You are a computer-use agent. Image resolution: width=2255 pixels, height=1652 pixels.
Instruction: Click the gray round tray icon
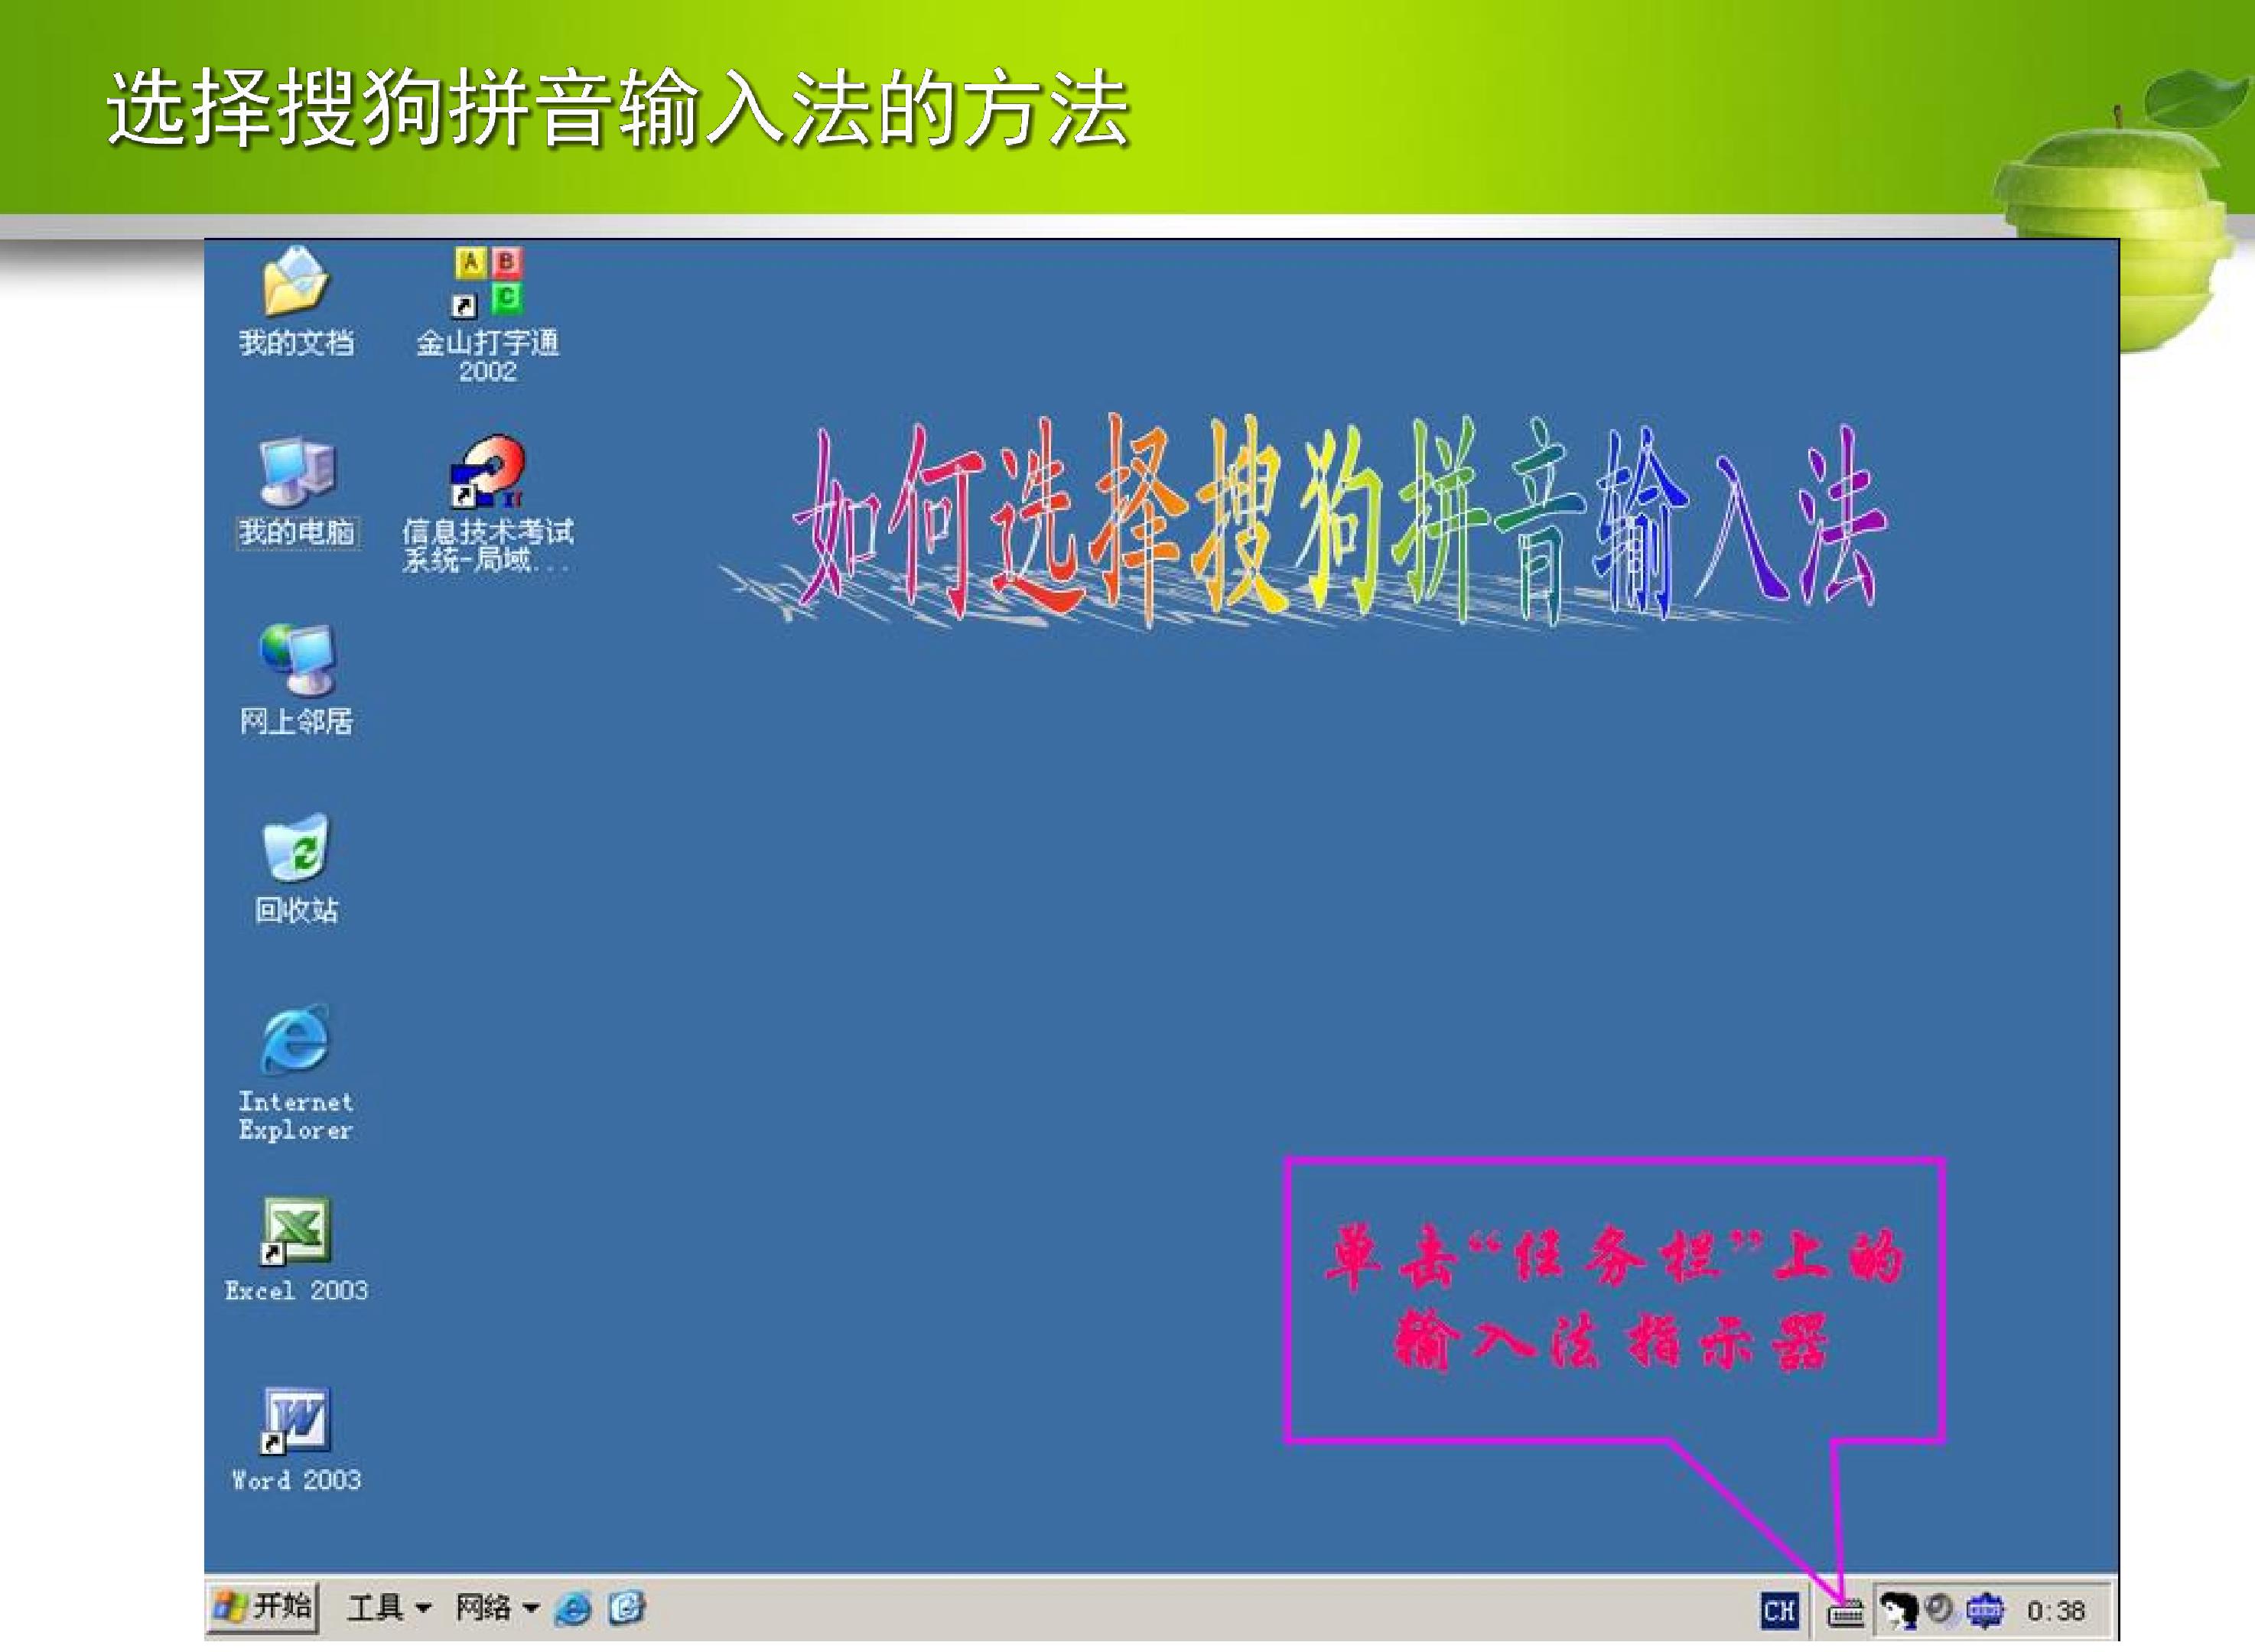click(1939, 1608)
